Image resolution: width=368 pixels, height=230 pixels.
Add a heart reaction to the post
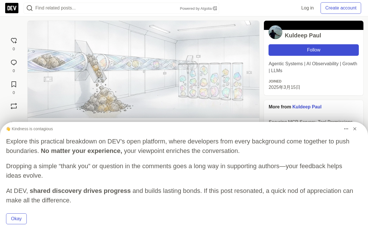point(14,41)
